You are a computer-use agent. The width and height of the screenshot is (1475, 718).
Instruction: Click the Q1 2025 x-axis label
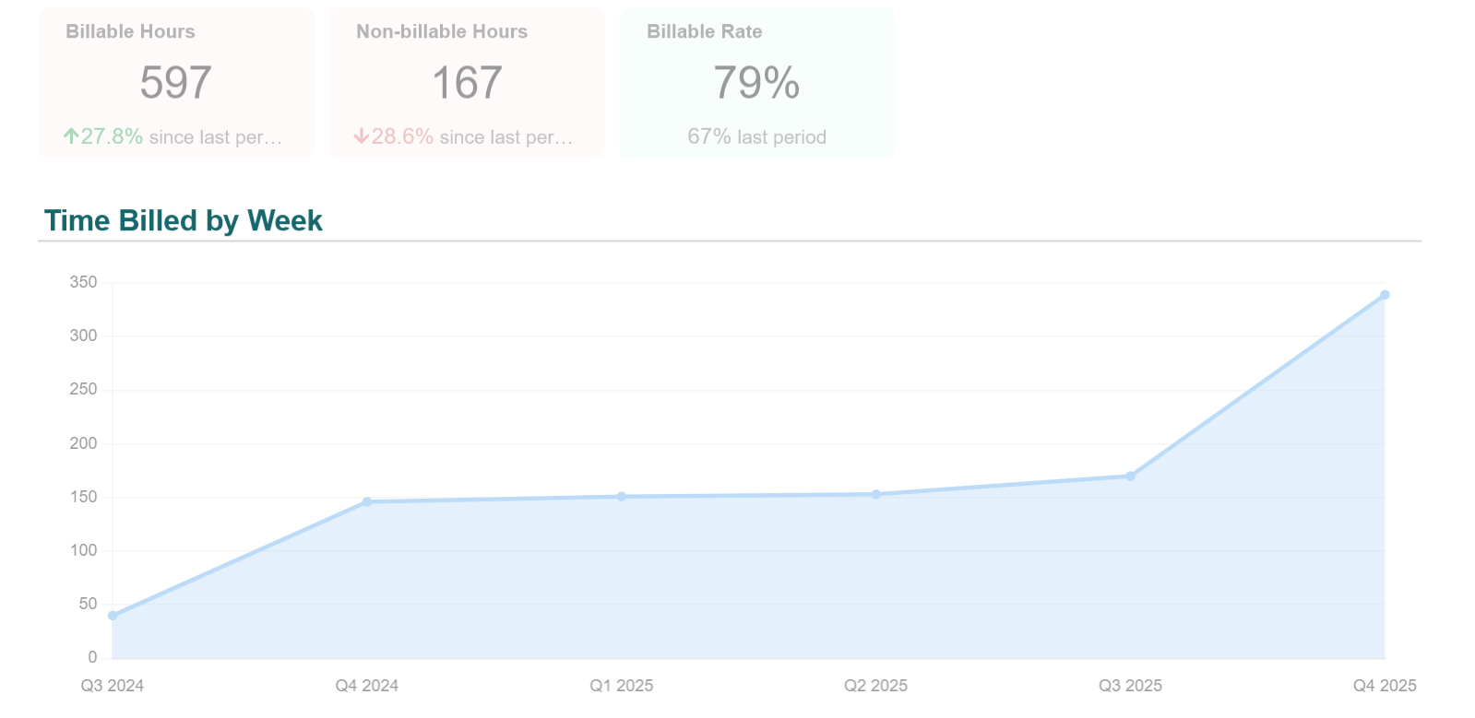(x=622, y=686)
